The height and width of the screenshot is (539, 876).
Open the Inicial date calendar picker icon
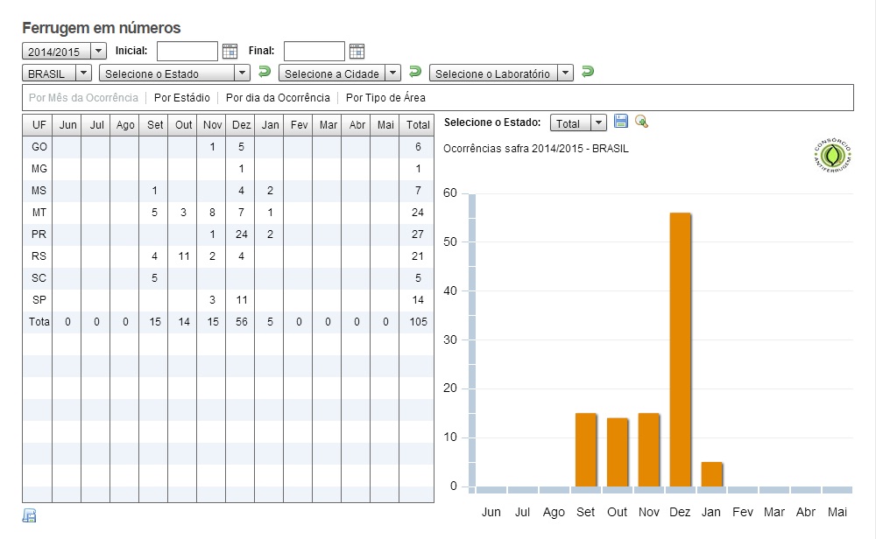pyautogui.click(x=230, y=52)
